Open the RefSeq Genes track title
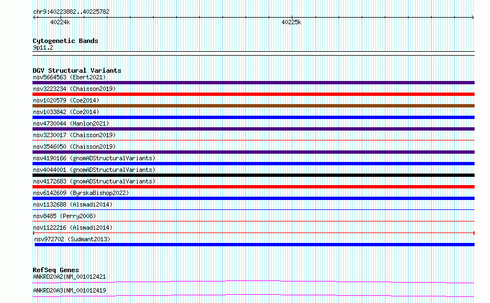The width and height of the screenshot is (490, 303). click(56, 270)
